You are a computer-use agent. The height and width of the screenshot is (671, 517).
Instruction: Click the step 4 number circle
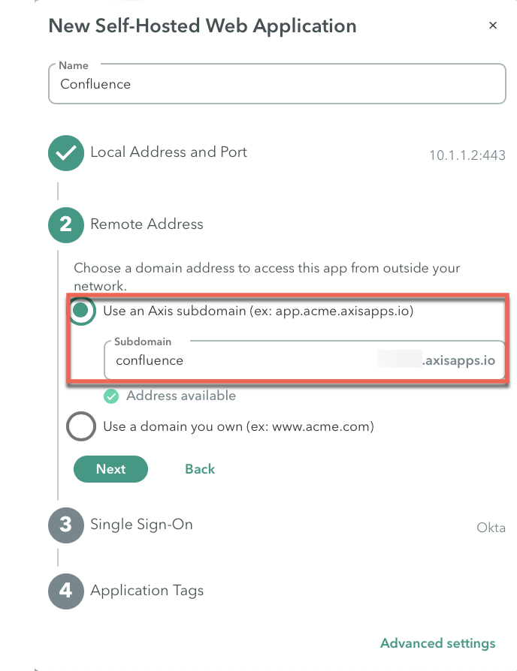point(66,591)
